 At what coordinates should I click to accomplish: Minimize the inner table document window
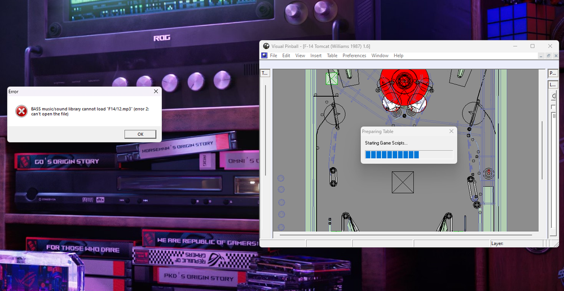coord(541,56)
